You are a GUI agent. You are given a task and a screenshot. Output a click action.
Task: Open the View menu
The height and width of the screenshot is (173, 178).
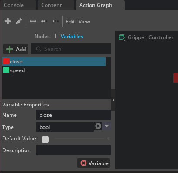84,22
